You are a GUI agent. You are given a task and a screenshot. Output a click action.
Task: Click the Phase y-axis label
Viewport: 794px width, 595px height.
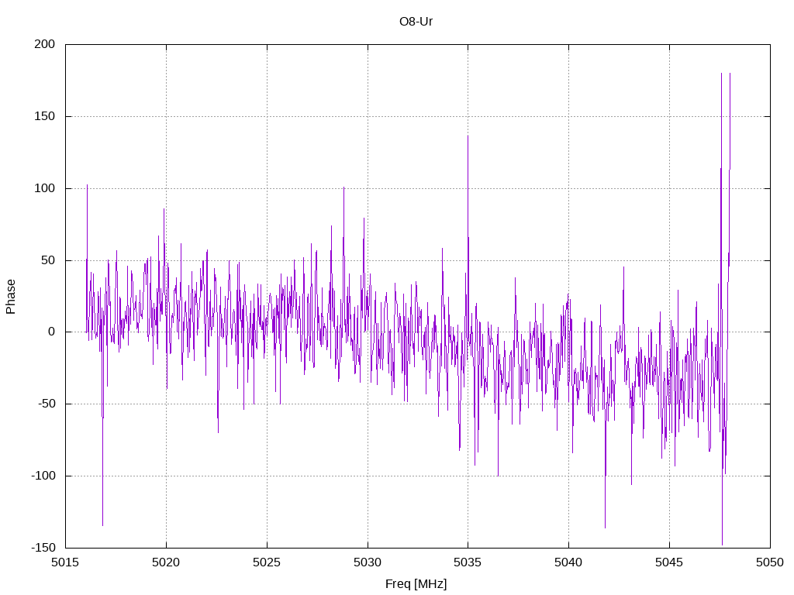(11, 297)
